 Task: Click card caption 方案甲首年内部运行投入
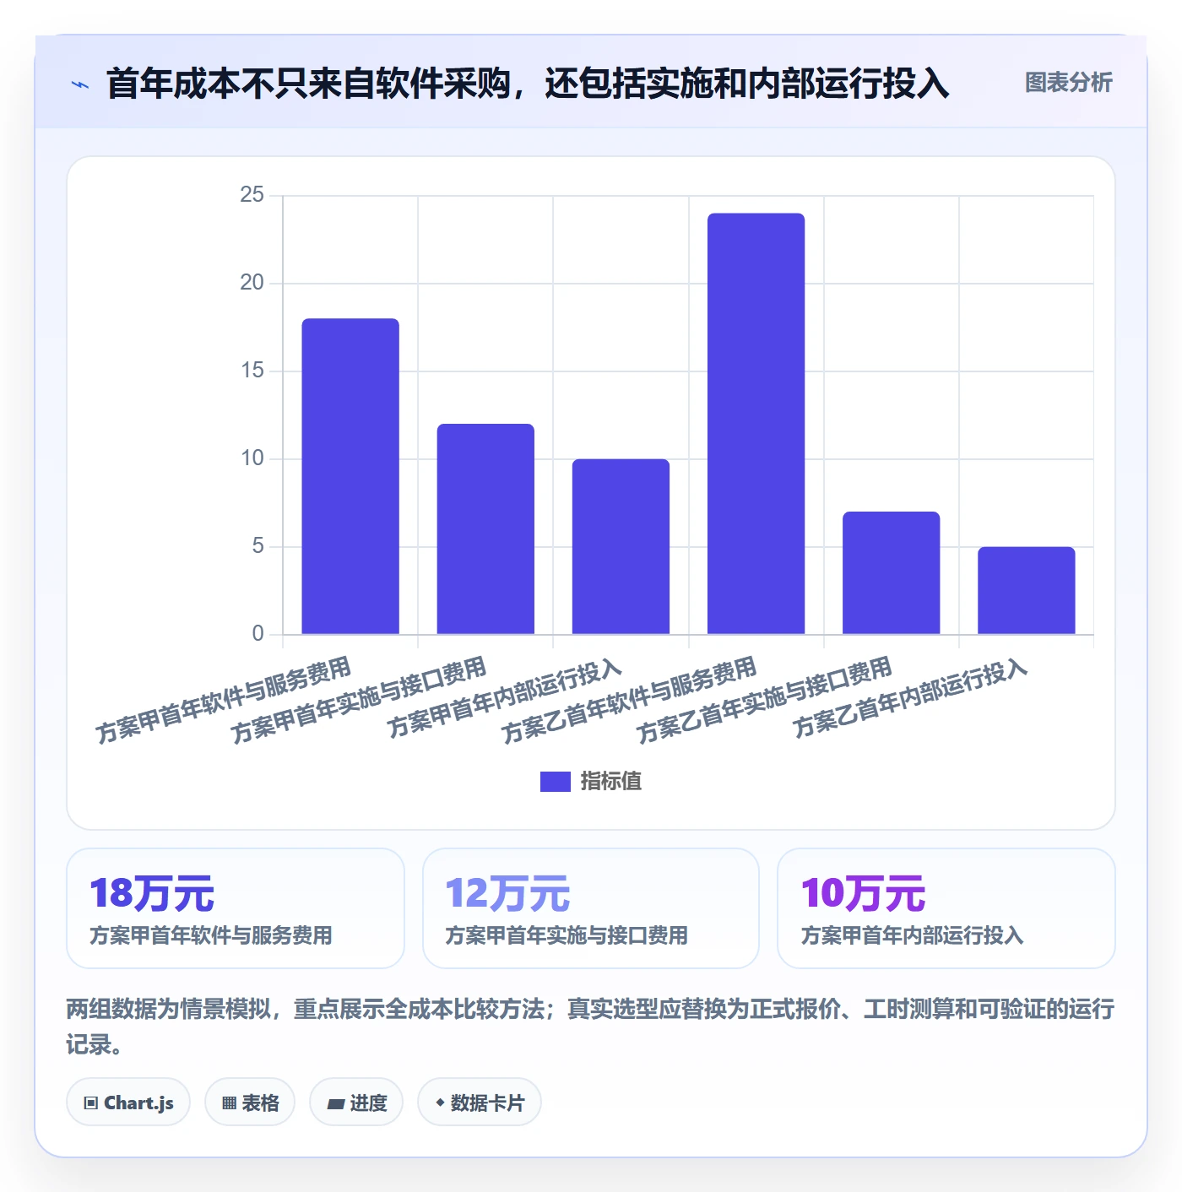click(912, 936)
